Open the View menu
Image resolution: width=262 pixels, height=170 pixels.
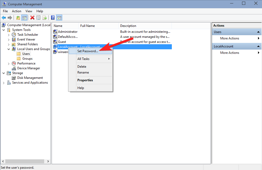pyautogui.click(x=29, y=11)
